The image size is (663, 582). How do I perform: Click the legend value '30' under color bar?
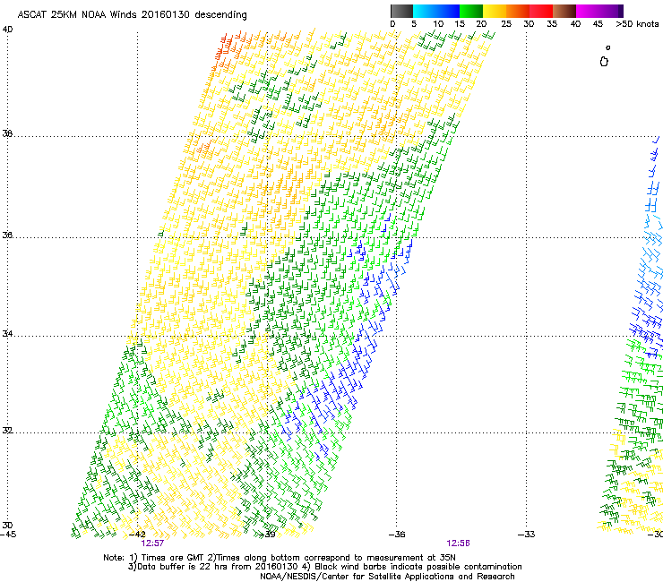529,24
